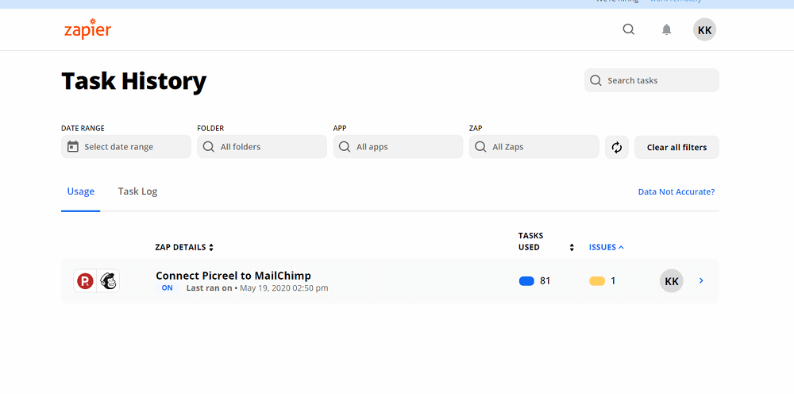Screen dimensions: 794x394
Task: Open the Select date range picker
Action: [126, 147]
